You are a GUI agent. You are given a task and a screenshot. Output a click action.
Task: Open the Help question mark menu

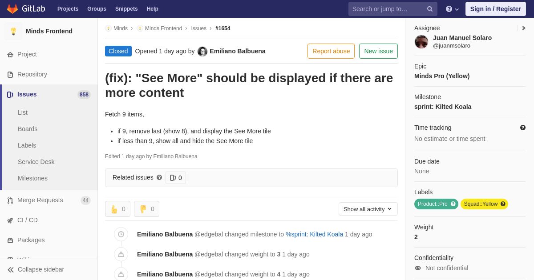452,9
